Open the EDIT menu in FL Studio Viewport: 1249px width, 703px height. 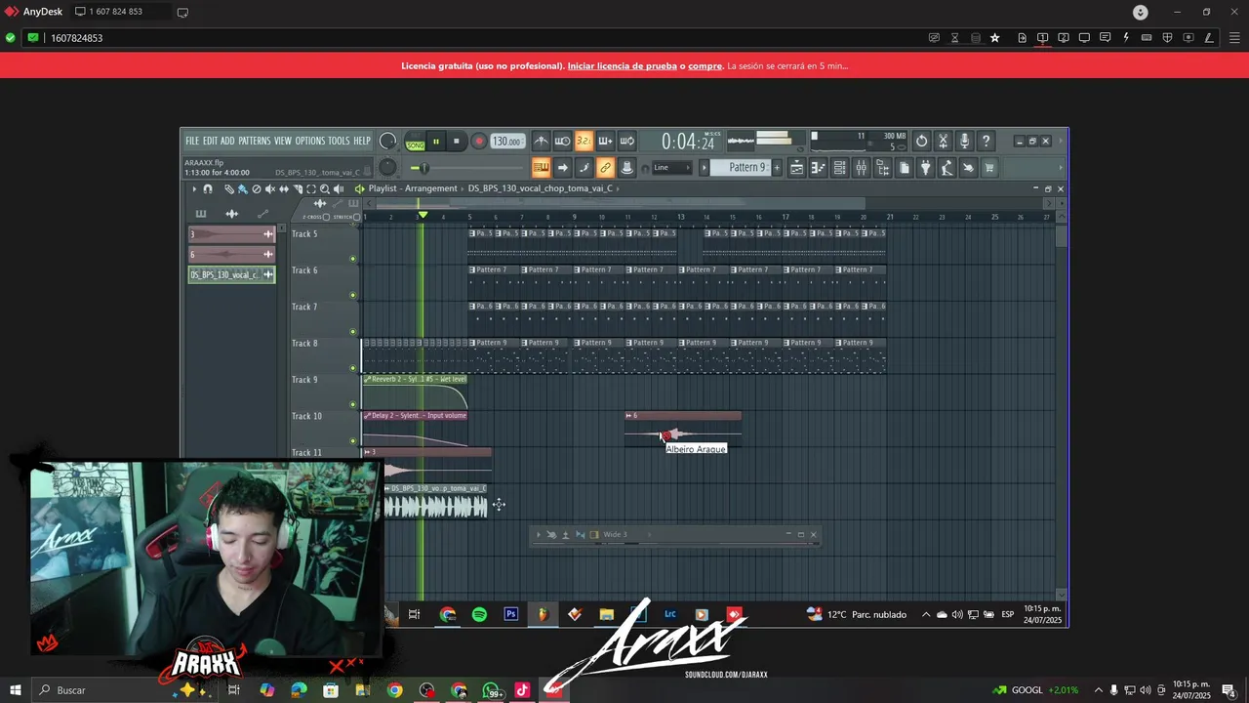pos(210,141)
